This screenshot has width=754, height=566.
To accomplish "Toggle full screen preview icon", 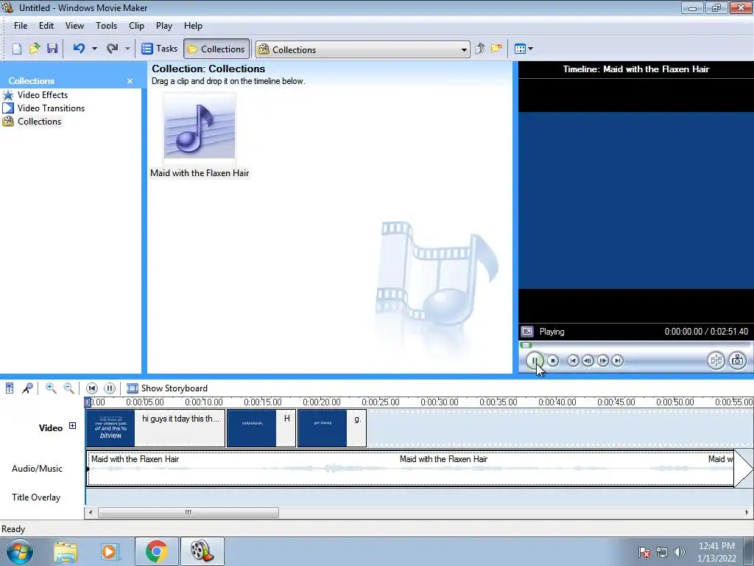I will [x=527, y=332].
